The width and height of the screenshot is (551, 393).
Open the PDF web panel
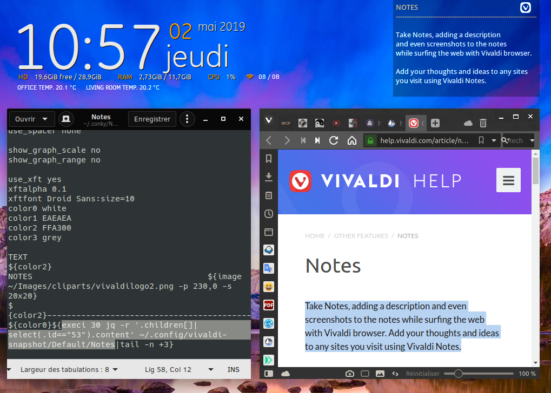pyautogui.click(x=269, y=305)
